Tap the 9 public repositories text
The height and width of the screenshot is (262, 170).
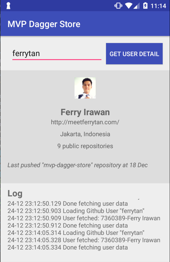point(85,146)
